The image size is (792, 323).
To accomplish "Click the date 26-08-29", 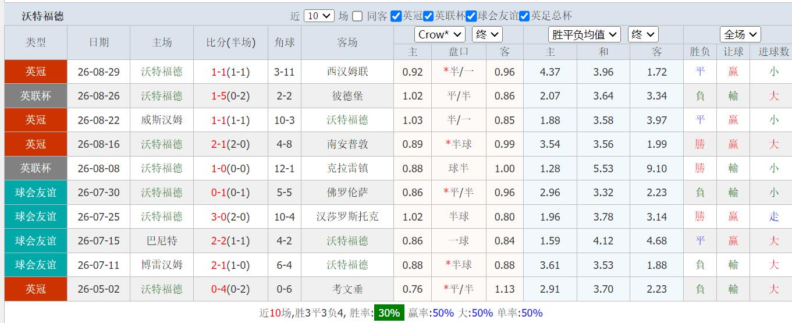I will pos(98,72).
